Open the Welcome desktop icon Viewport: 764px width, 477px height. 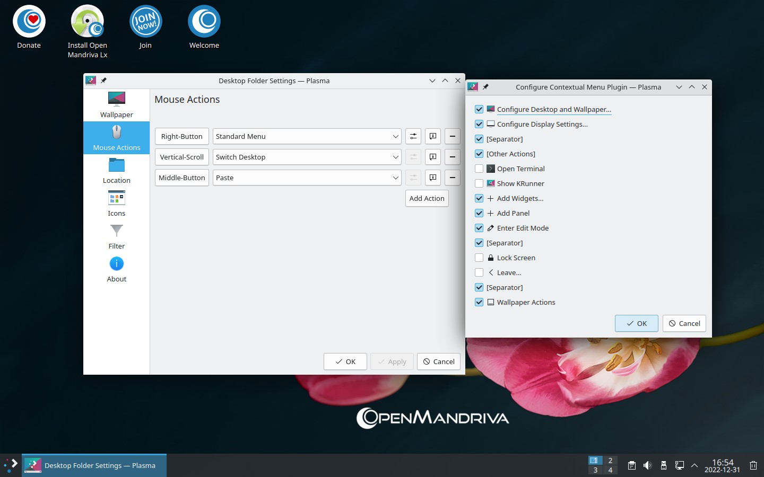[204, 28]
